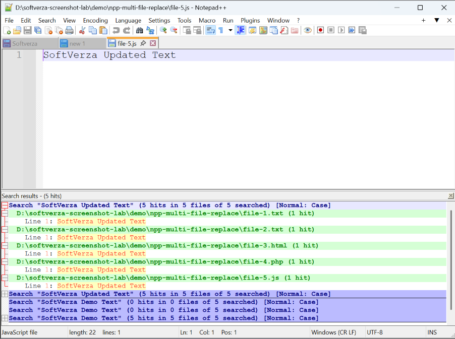This screenshot has width=455, height=339.
Task: Undo the last action with Undo icon
Action: (116, 30)
